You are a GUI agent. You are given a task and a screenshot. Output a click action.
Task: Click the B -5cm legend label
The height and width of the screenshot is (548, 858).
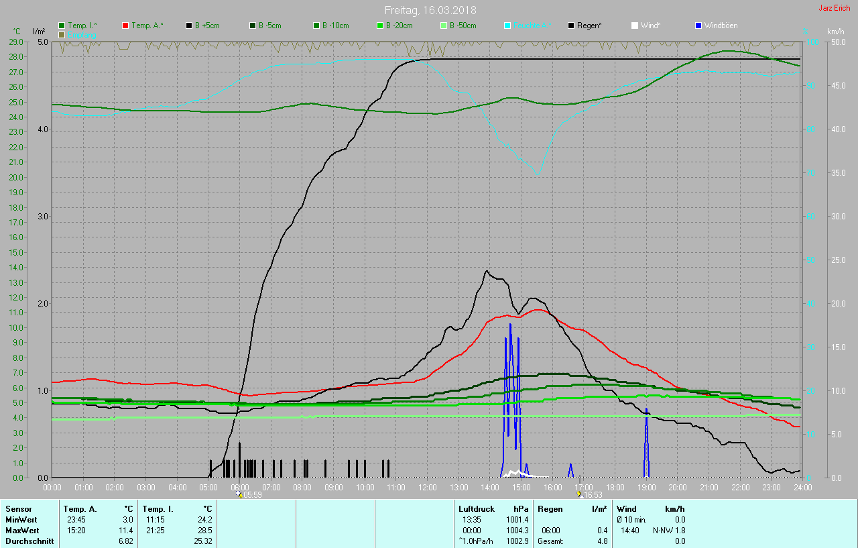(270, 25)
